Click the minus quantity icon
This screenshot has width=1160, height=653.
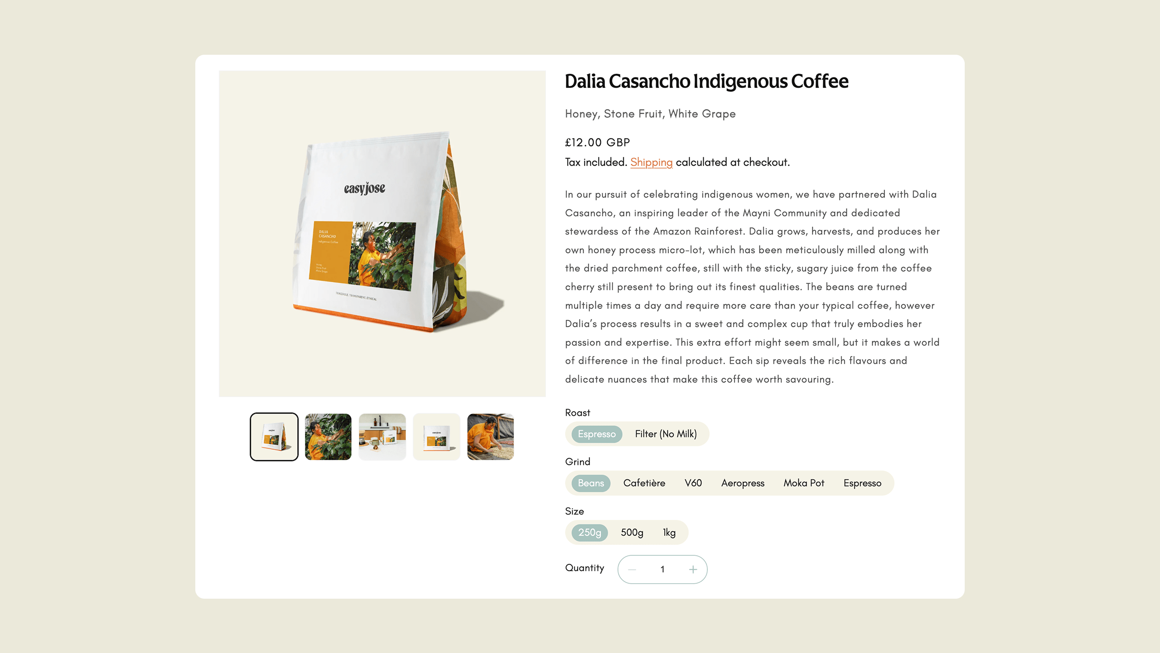tap(632, 569)
